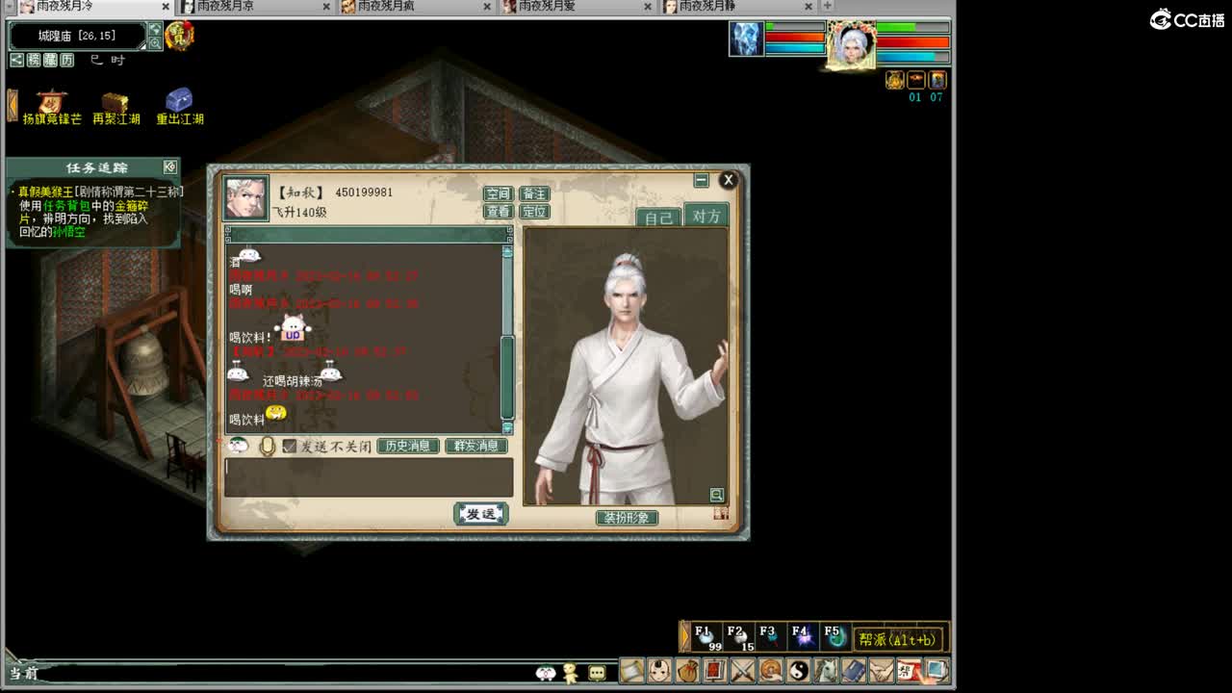
Task: Open the yin-yang icon in bottom toolbar
Action: tap(798, 670)
